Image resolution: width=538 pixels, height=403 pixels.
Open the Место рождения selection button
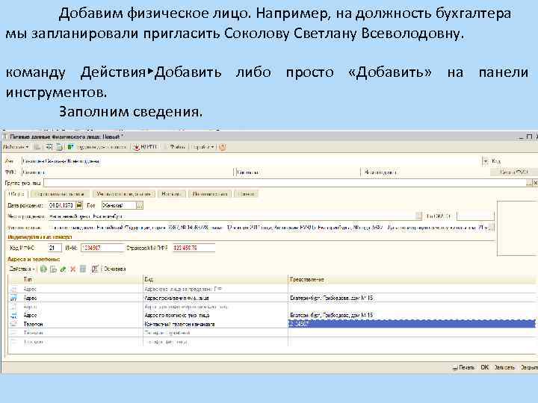coord(418,216)
